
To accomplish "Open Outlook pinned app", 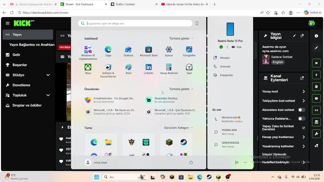I will tap(128, 51).
